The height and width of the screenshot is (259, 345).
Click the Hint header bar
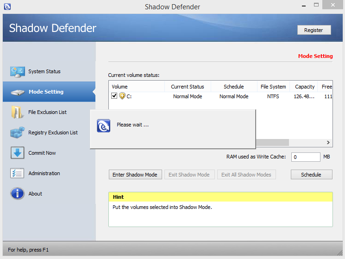pos(220,197)
